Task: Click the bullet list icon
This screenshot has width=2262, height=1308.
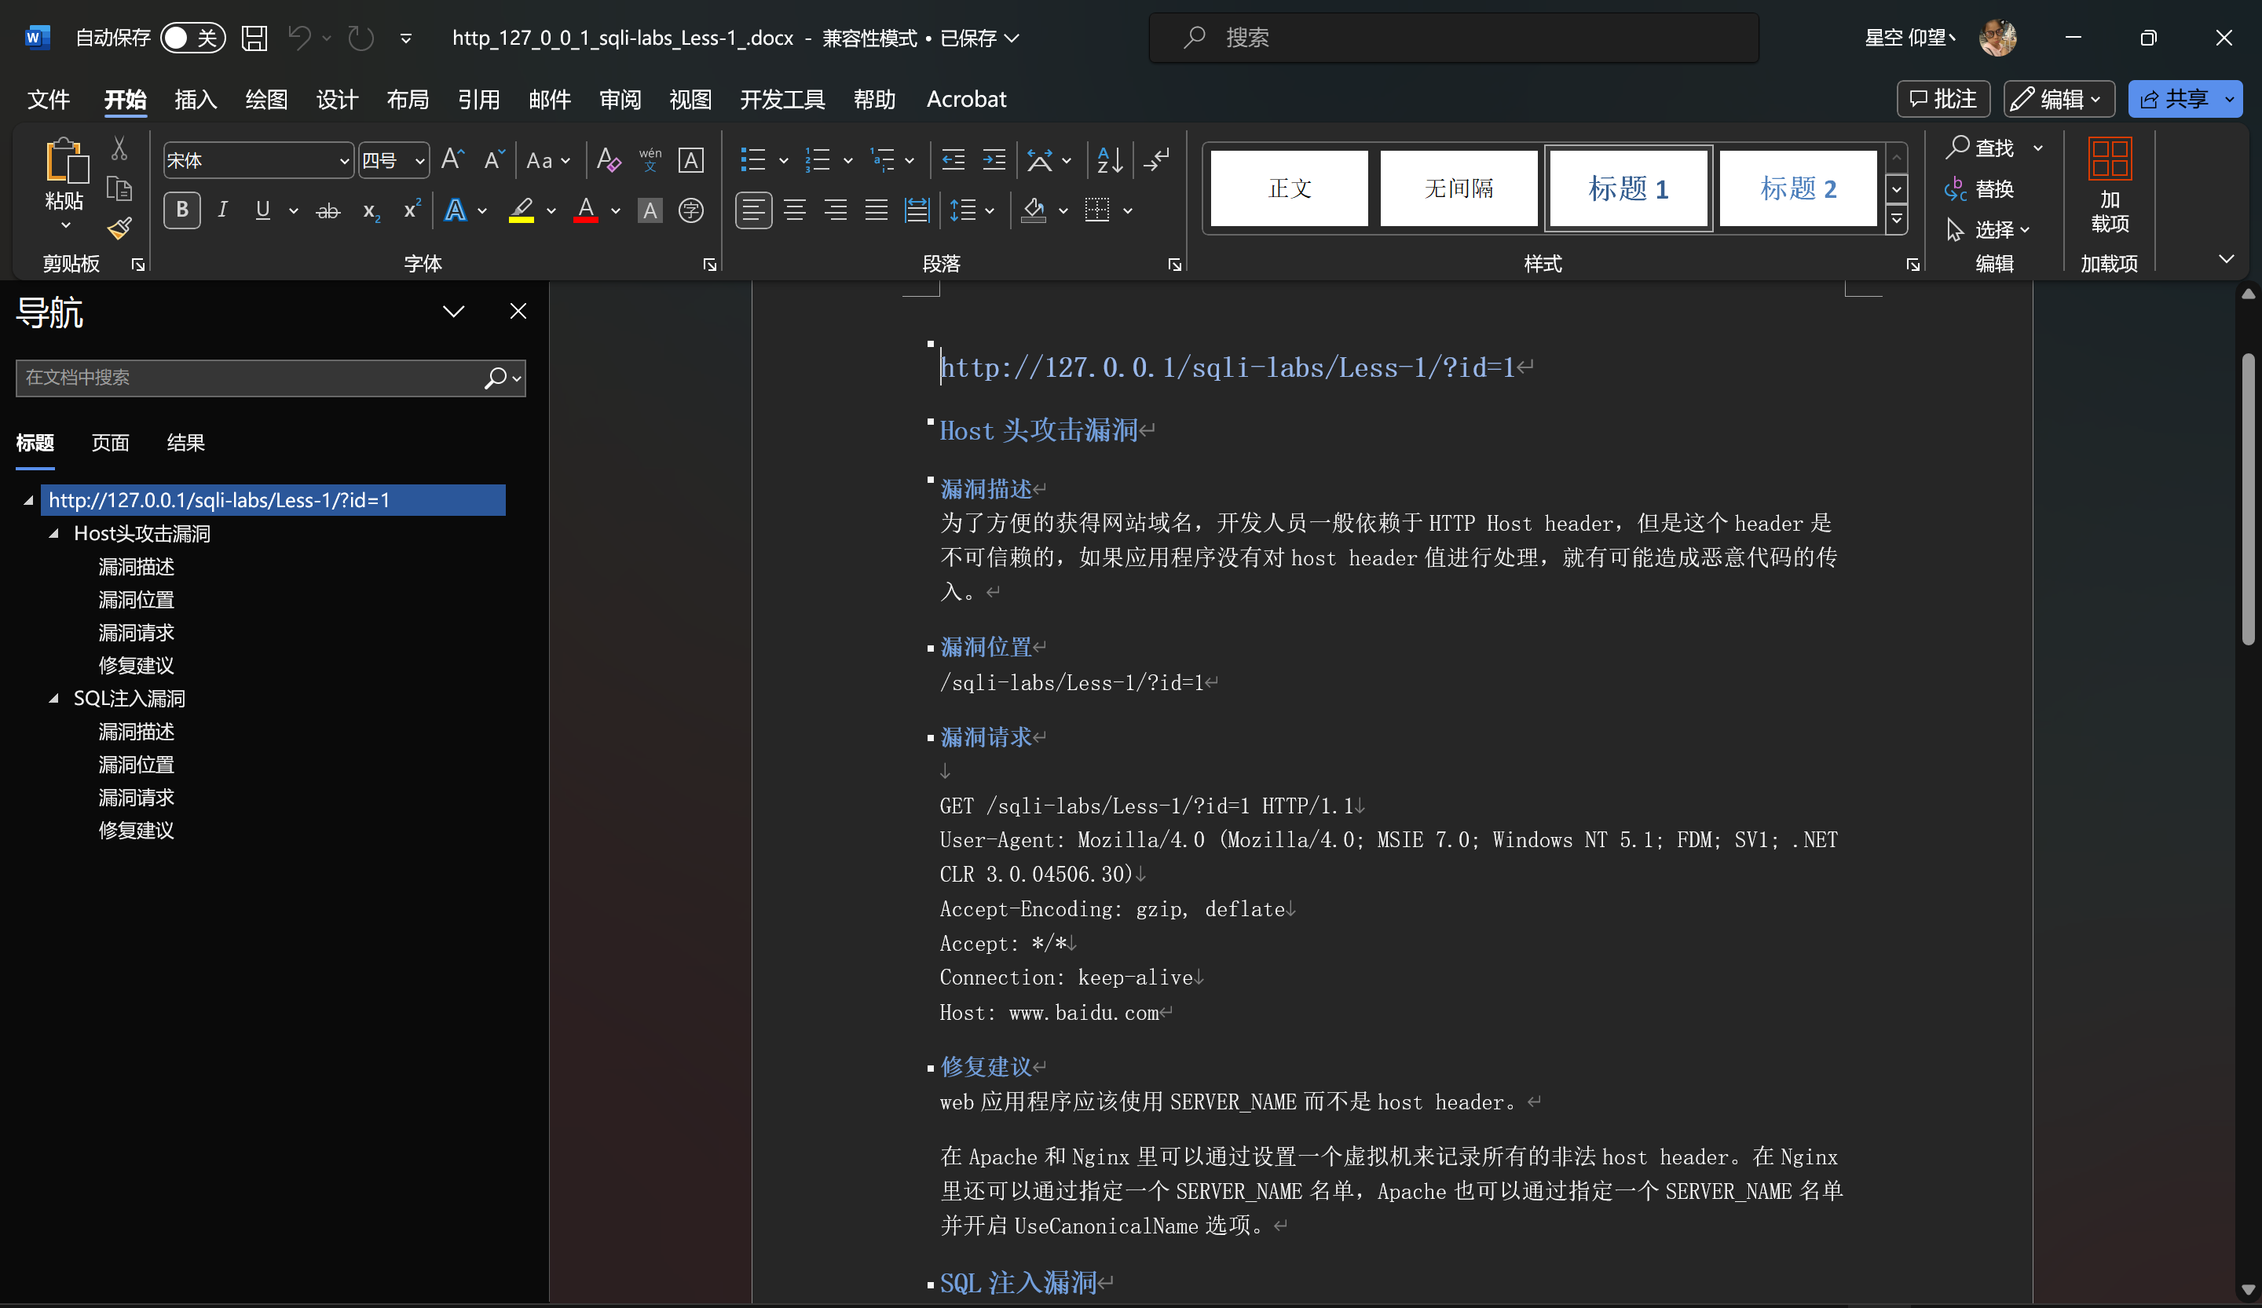Action: point(752,161)
